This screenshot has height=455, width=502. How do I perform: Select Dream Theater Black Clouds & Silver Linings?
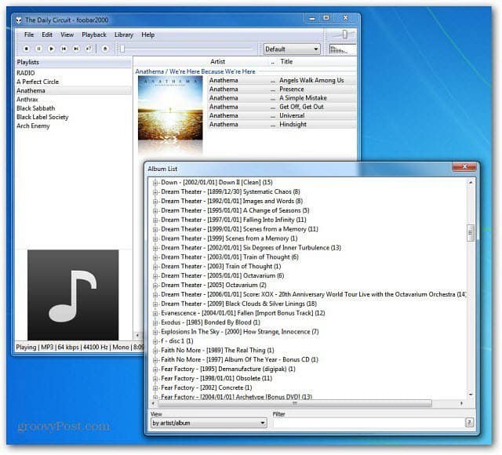click(x=238, y=304)
